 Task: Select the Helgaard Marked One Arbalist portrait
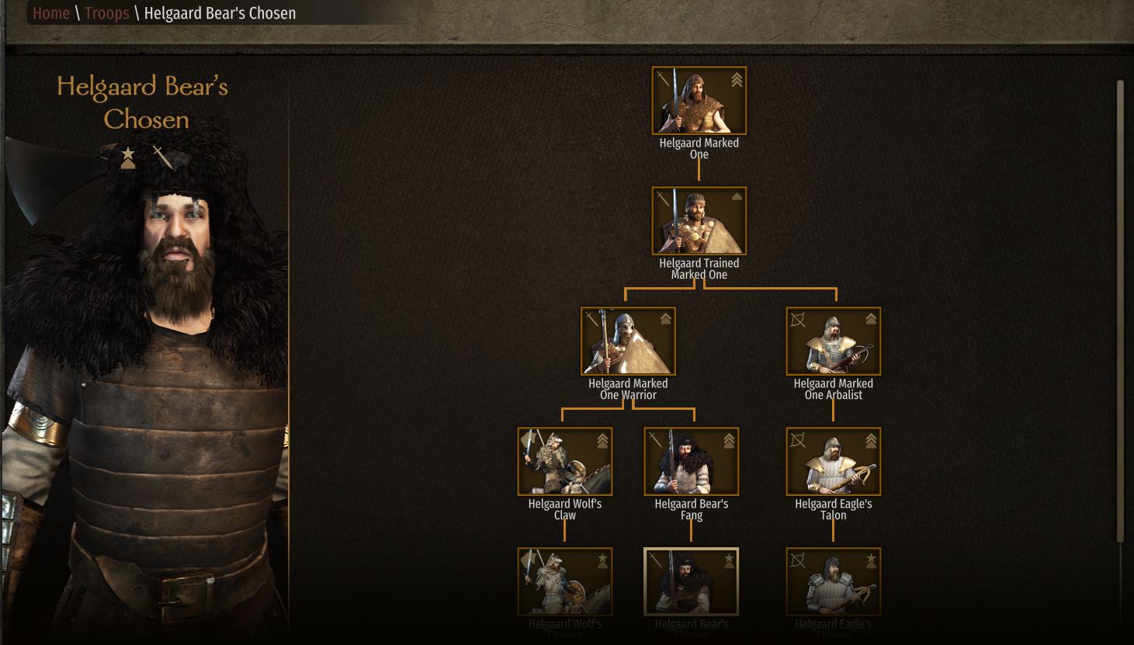pos(833,342)
